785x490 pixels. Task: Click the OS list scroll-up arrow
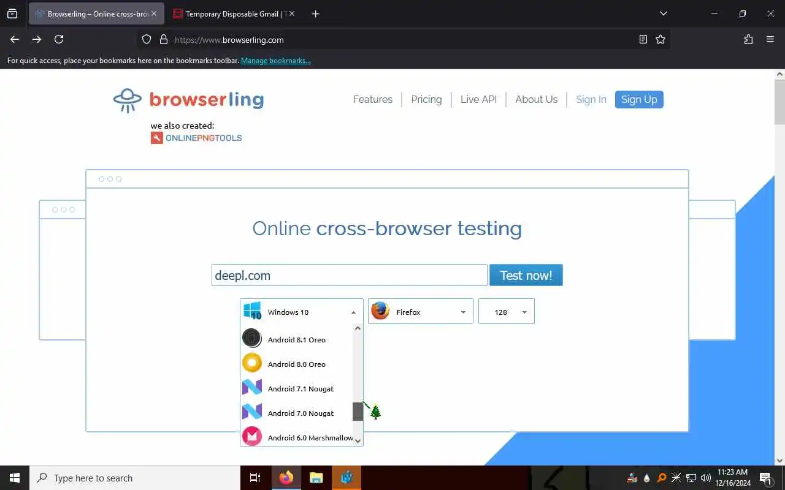point(358,328)
